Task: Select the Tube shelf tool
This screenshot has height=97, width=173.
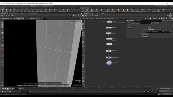Action: point(10,11)
